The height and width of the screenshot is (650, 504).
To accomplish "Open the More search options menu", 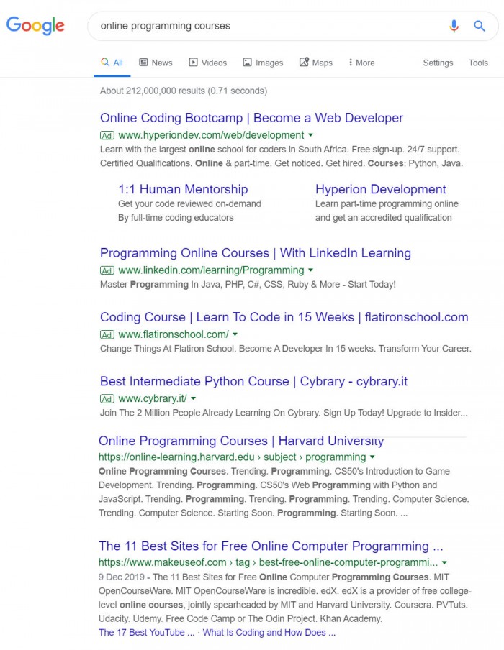I will click(x=361, y=63).
